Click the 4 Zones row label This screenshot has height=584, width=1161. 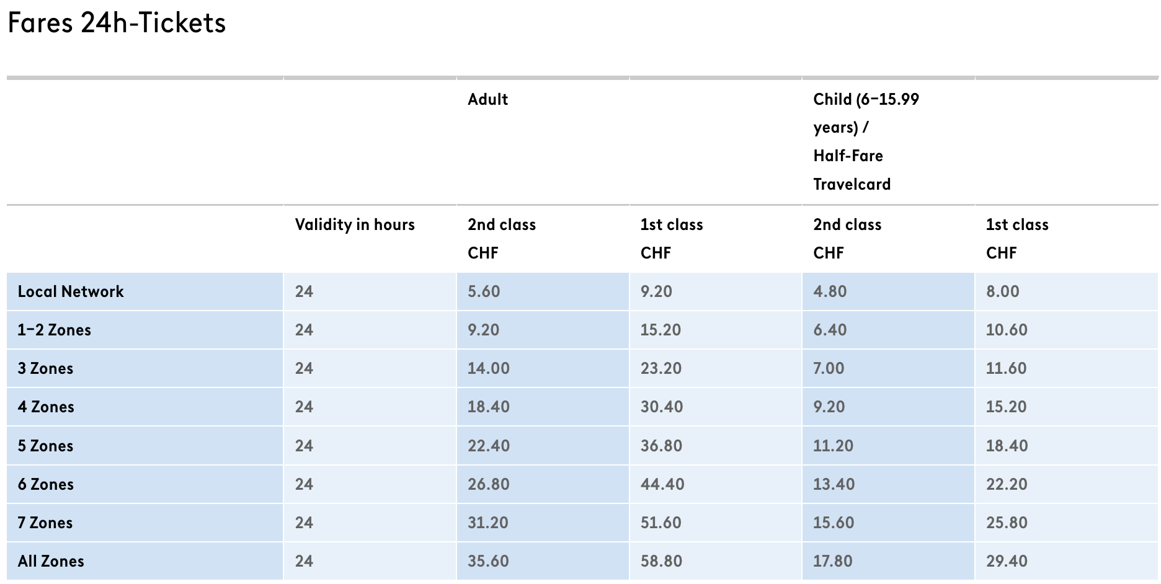point(46,407)
